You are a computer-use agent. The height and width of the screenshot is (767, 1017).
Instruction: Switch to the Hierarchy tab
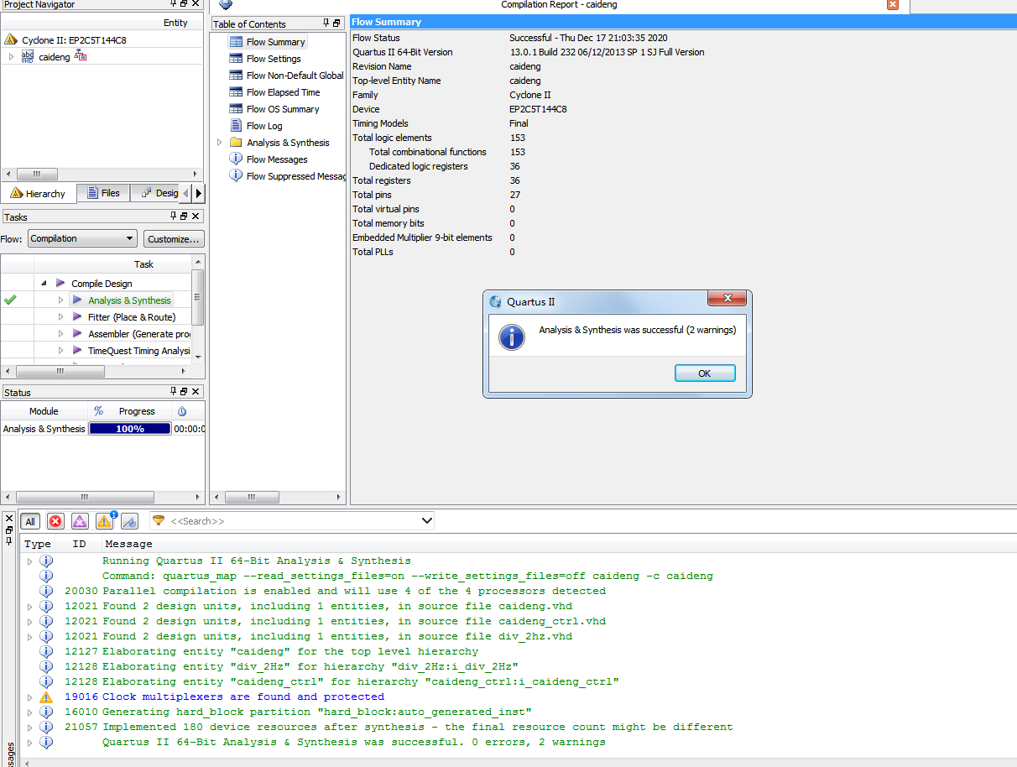(38, 194)
